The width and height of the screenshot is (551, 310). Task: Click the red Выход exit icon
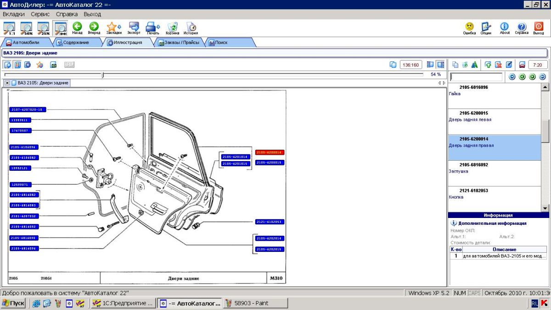pyautogui.click(x=539, y=28)
